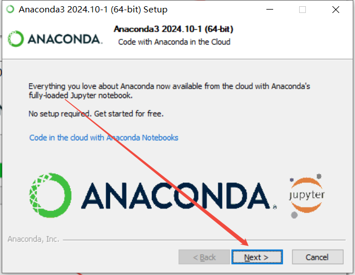Cancel the Anaconda3 setup
This screenshot has height=275, width=355.
[x=317, y=257]
